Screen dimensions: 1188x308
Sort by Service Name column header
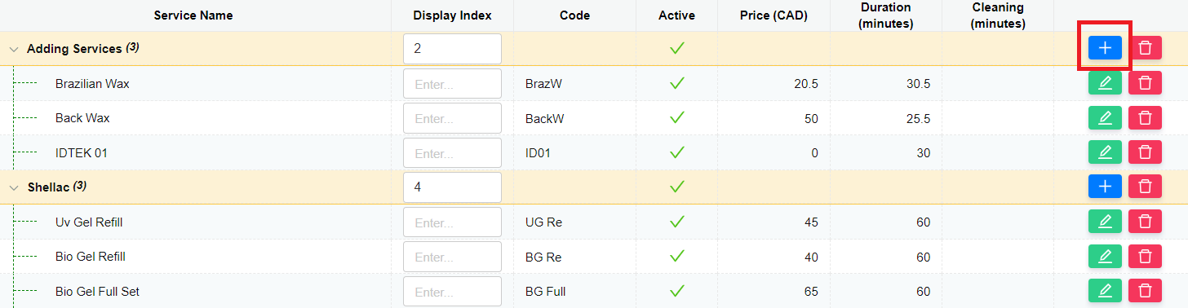click(x=193, y=15)
